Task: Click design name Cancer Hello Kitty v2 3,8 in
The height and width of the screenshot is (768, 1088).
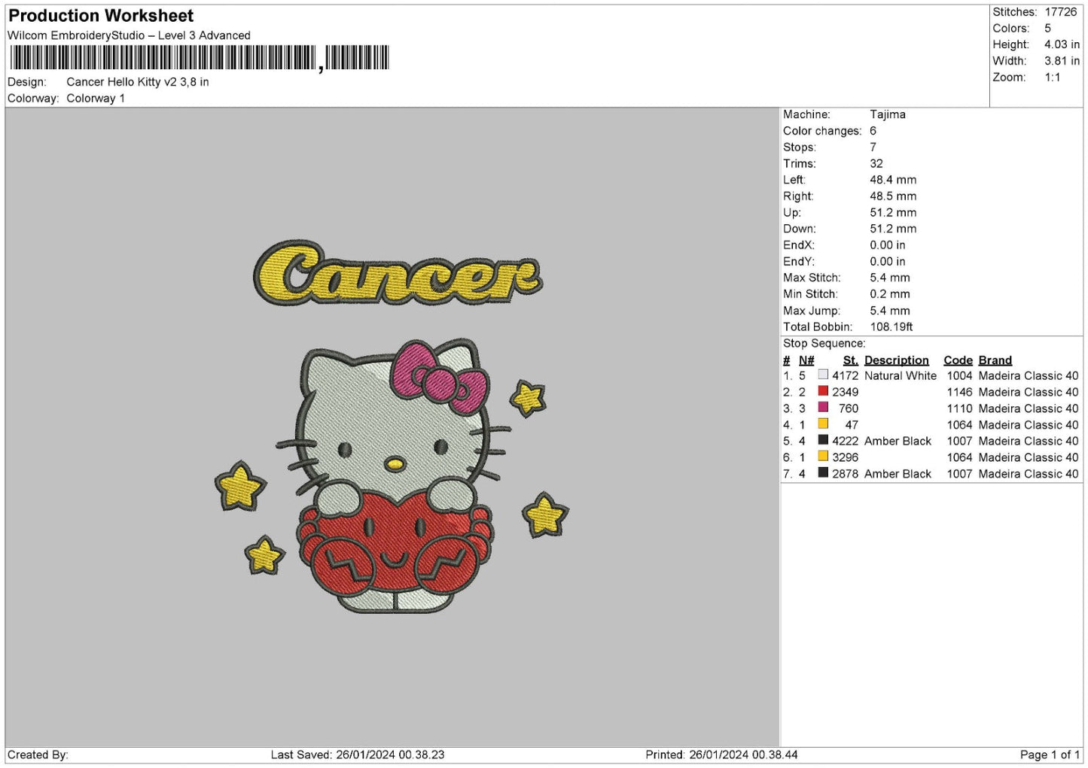Action: click(138, 82)
